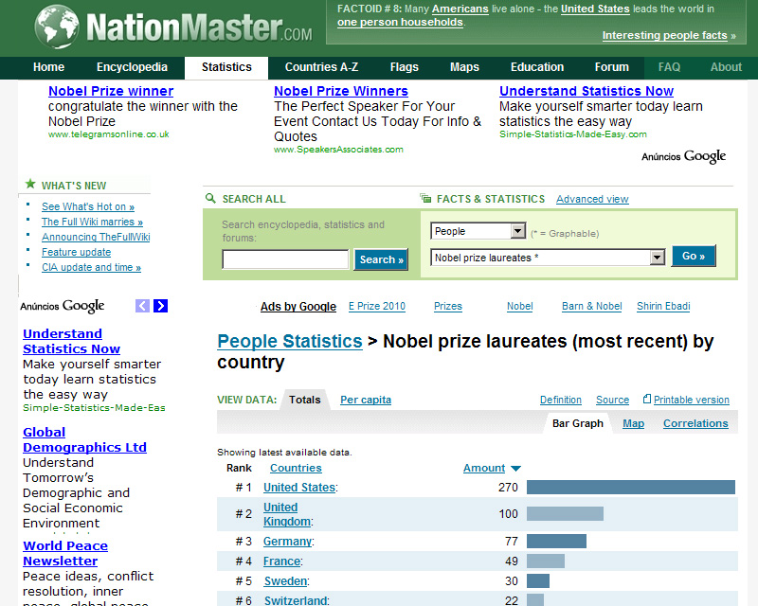Go to the Encyclopedia section
This screenshot has width=758, height=606.
(132, 67)
